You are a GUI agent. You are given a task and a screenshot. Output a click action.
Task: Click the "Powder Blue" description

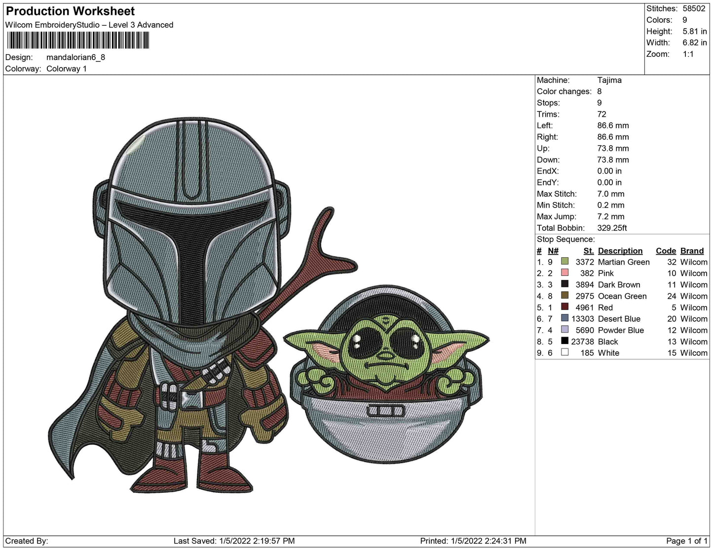(x=621, y=330)
